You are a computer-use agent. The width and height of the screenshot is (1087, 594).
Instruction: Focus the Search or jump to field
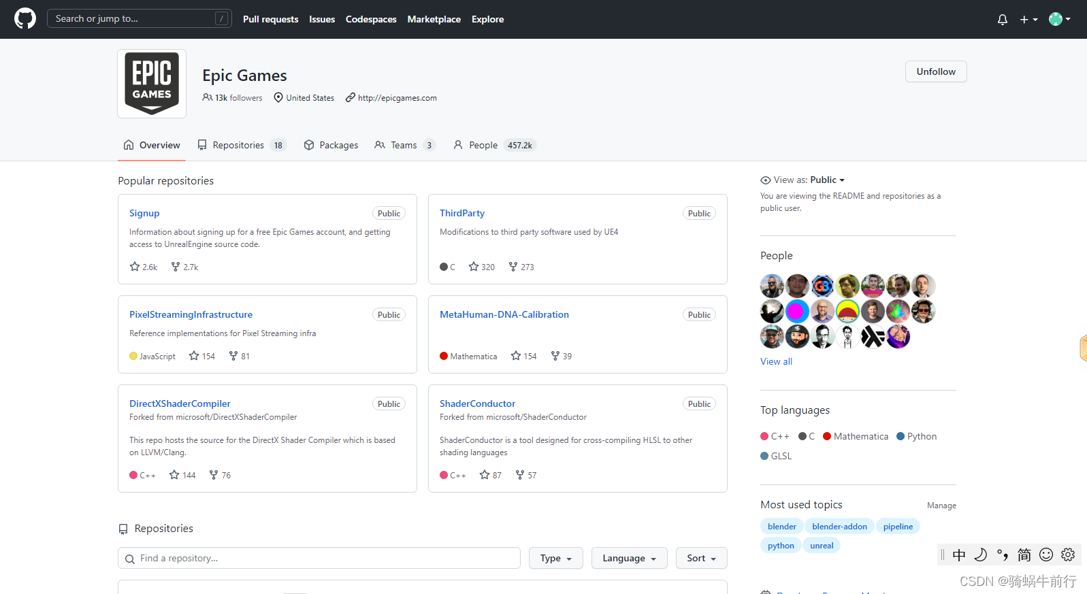click(x=139, y=18)
